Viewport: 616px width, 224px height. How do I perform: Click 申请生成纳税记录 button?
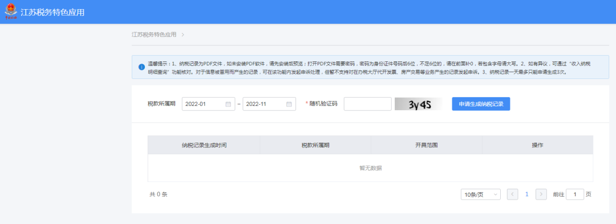(x=481, y=104)
